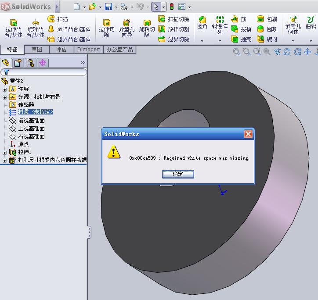Image resolution: width=318 pixels, height=300 pixels.
Task: Open the DimXpertManager tab icon
Action: coord(43,63)
